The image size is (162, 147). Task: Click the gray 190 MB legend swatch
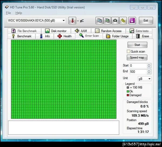point(128,88)
